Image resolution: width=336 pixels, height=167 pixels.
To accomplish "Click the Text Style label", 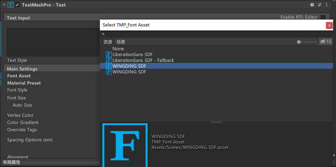I will [17, 60].
